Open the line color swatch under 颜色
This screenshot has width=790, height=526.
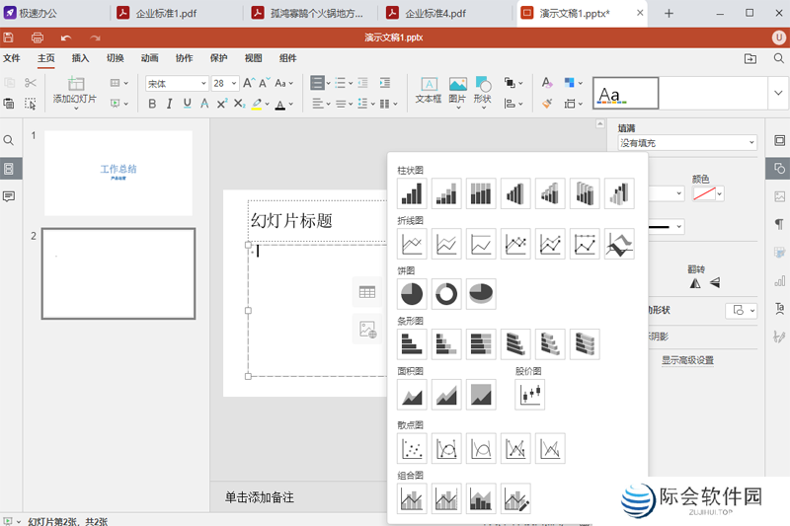tap(703, 193)
